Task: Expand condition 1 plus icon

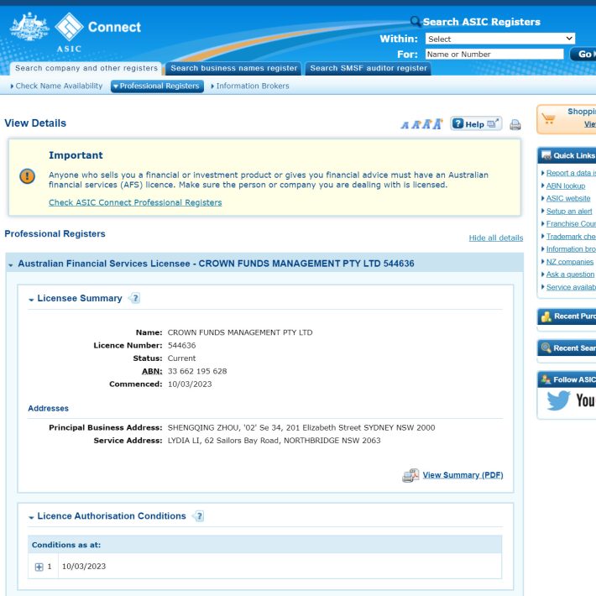Action: (39, 567)
